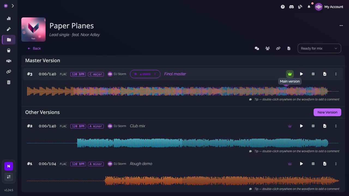Screen dimensions: 349x196
Task: Click DJ Storm on the Club mix row
Action: pyautogui.click(x=117, y=126)
